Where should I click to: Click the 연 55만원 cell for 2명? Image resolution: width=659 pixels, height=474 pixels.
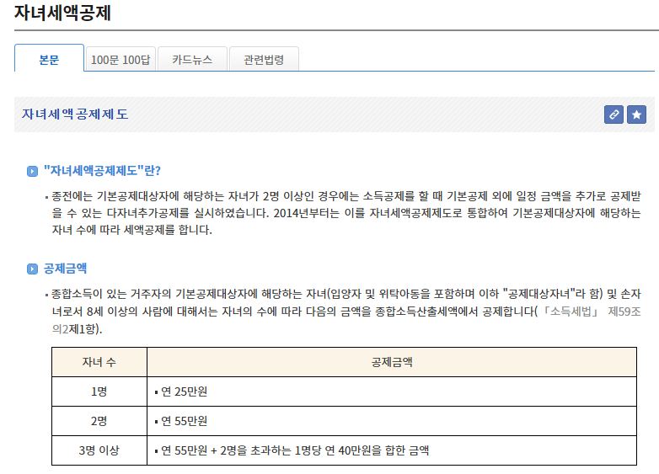click(392, 421)
